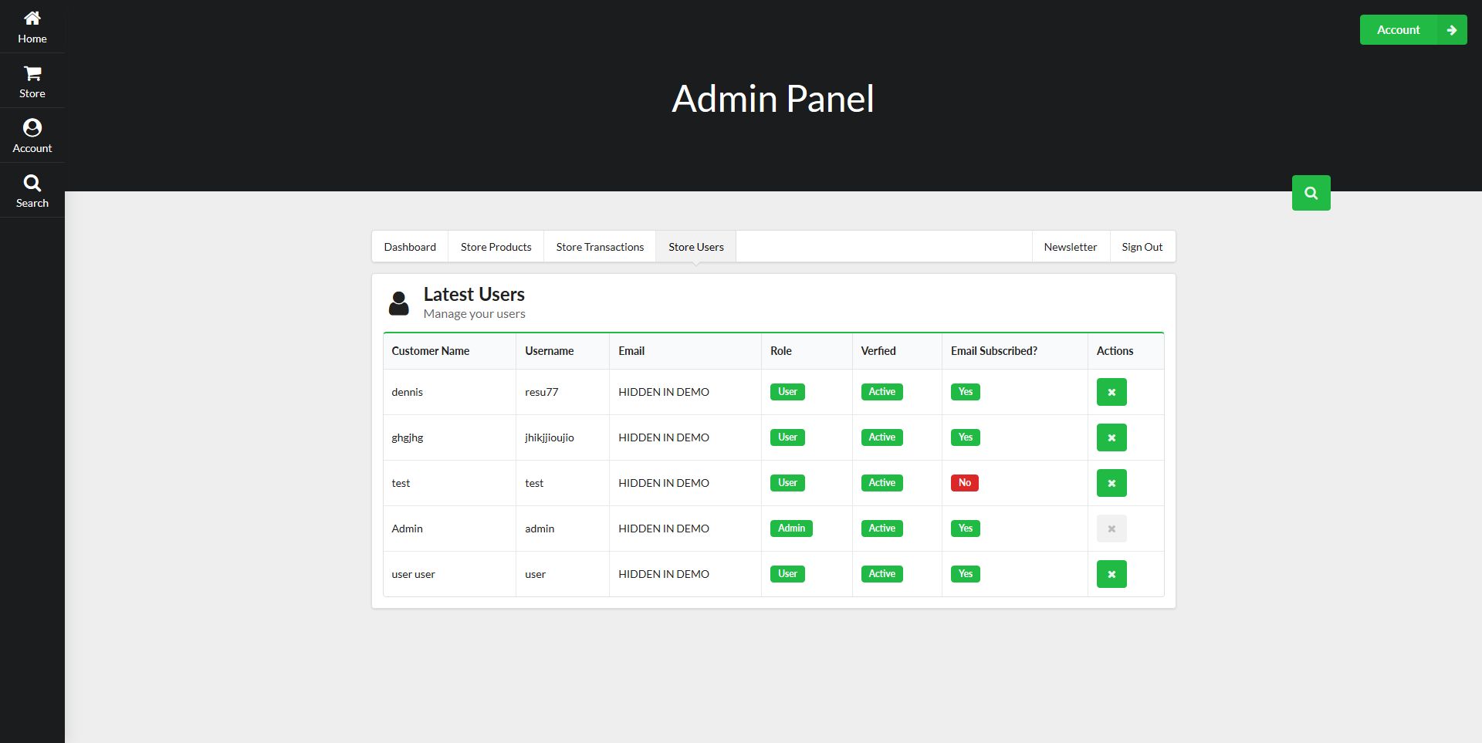Click the Admin Panel page title
Screen dimensions: 1482x743
[x=773, y=99]
